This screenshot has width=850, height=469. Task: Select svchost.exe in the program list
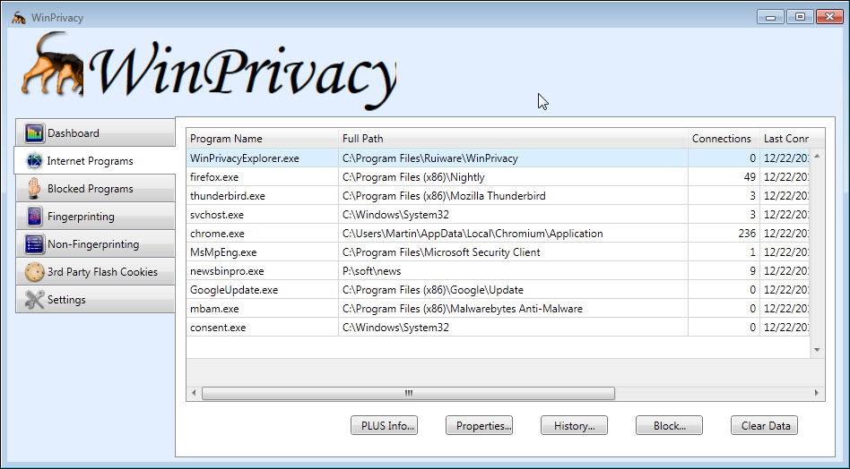[498, 215]
